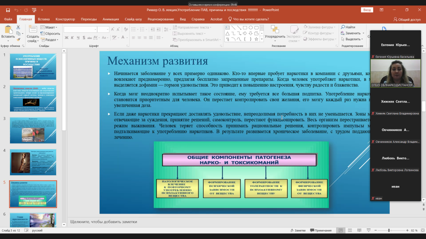426x239 pixels.
Task: Clear all formatting icon in font group
Action: [126, 29]
